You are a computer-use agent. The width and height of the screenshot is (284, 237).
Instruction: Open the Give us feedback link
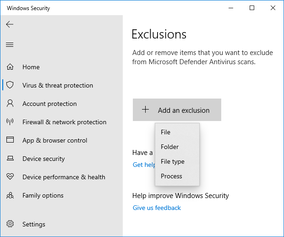coord(157,208)
